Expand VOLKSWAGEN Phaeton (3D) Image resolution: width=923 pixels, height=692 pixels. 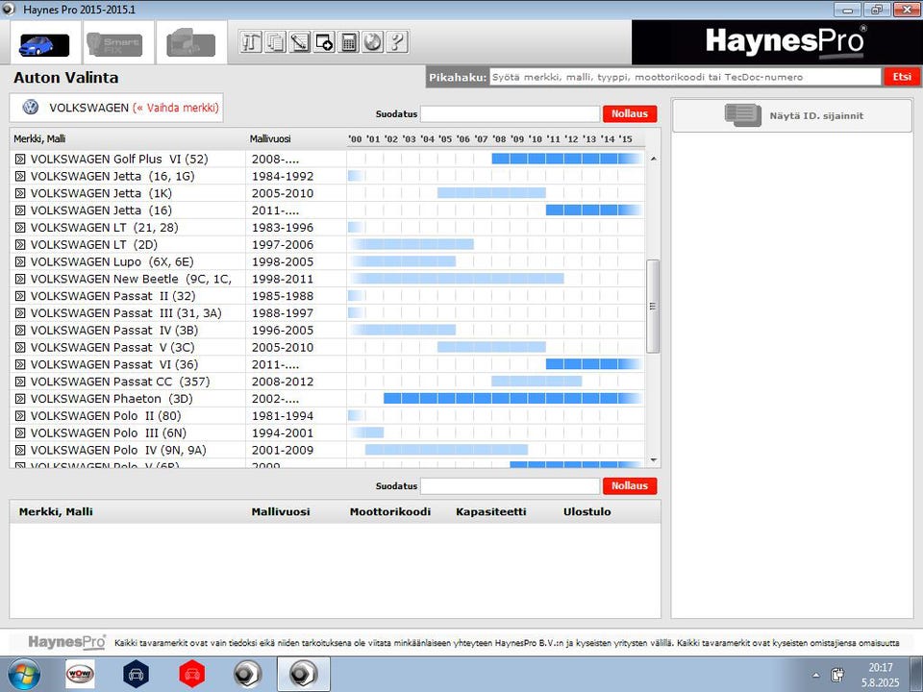[x=20, y=398]
